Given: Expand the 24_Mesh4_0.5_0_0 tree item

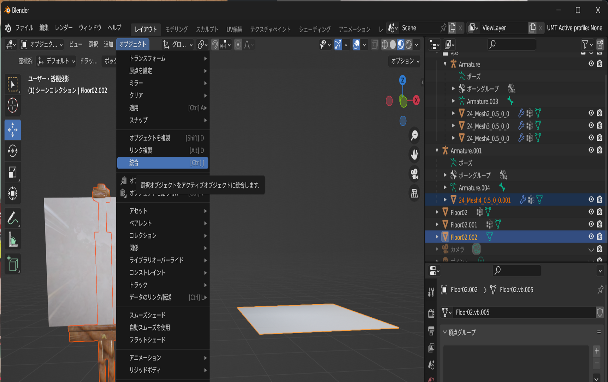Looking at the screenshot, I should click(453, 138).
